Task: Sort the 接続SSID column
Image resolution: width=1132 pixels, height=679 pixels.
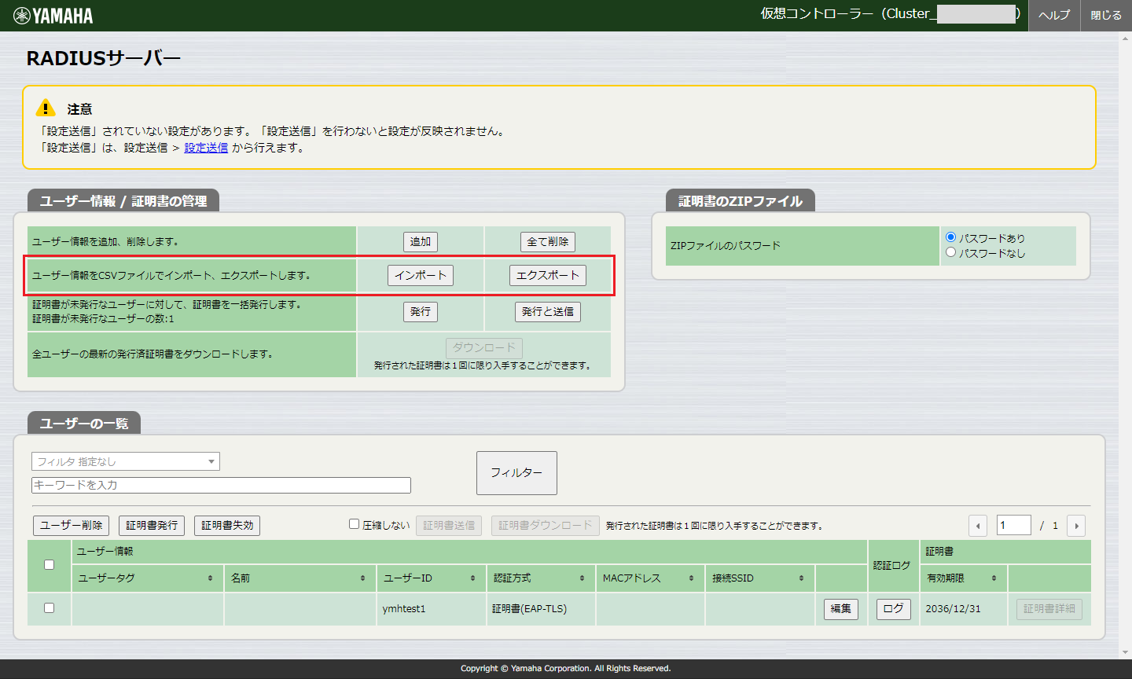Action: pos(803,578)
